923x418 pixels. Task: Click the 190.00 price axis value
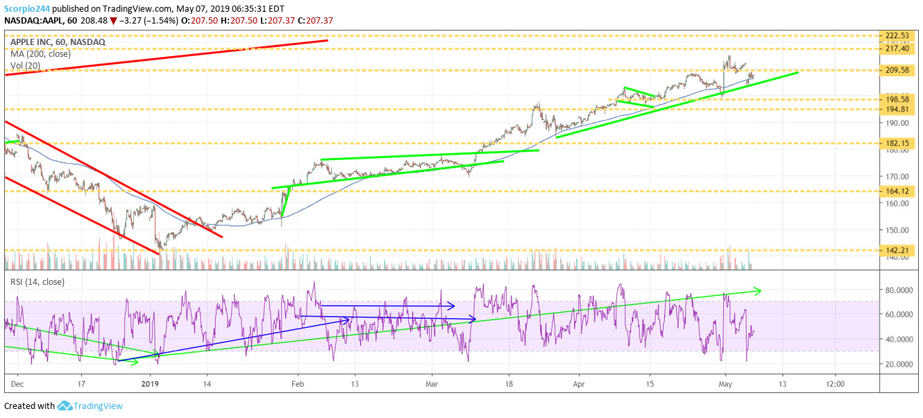(x=896, y=123)
